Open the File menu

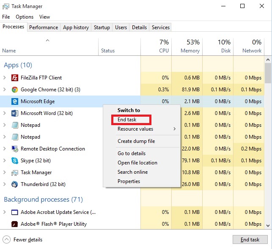6,17
